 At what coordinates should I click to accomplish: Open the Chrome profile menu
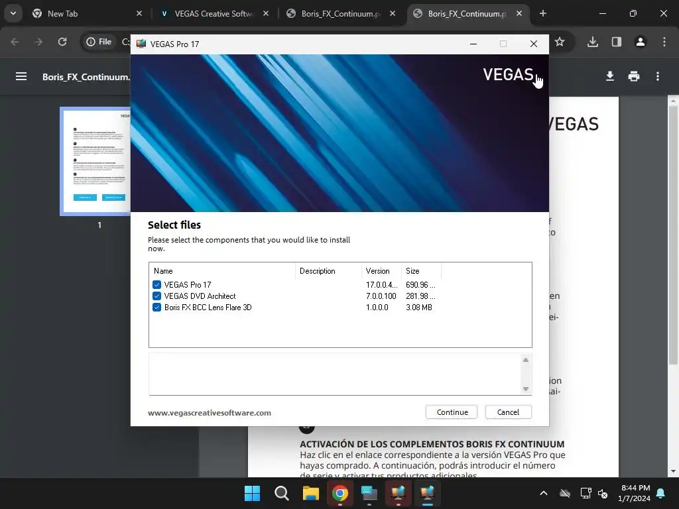tap(640, 42)
